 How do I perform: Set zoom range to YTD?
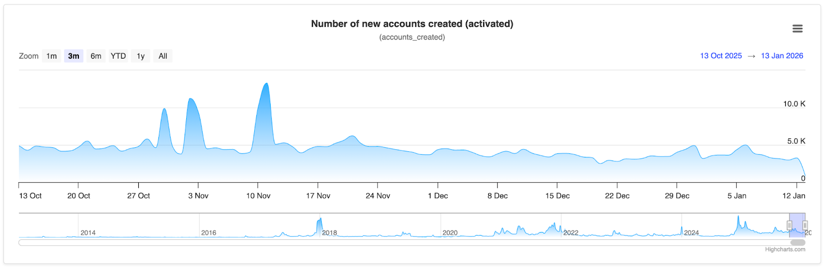click(118, 56)
